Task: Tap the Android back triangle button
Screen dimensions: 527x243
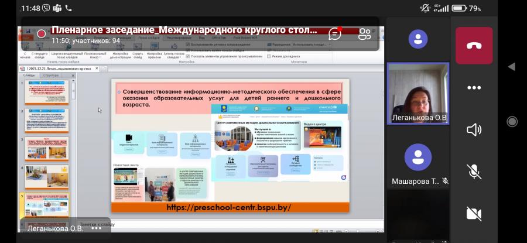Action: [x=512, y=67]
